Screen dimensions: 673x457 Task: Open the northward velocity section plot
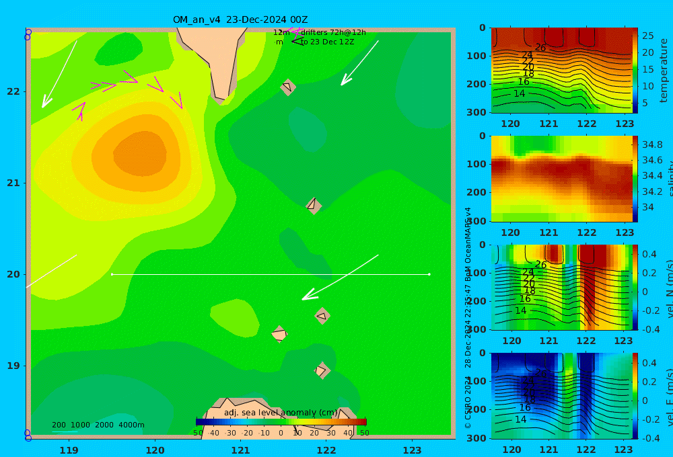coord(562,287)
